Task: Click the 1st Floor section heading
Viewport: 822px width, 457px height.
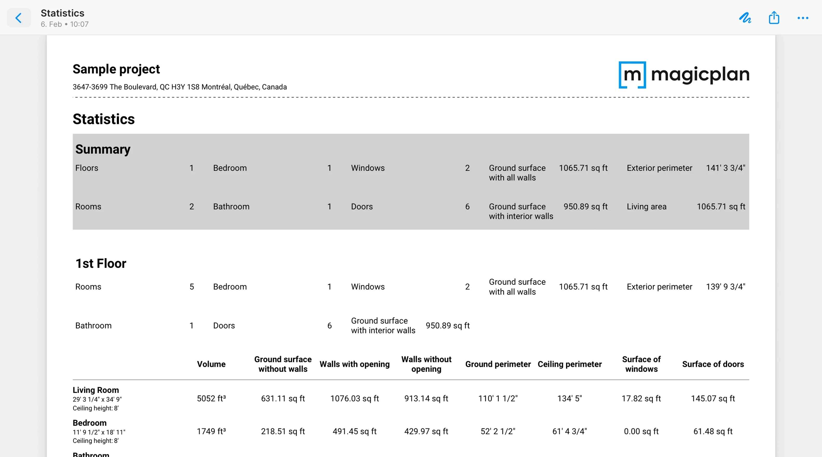Action: (x=101, y=264)
